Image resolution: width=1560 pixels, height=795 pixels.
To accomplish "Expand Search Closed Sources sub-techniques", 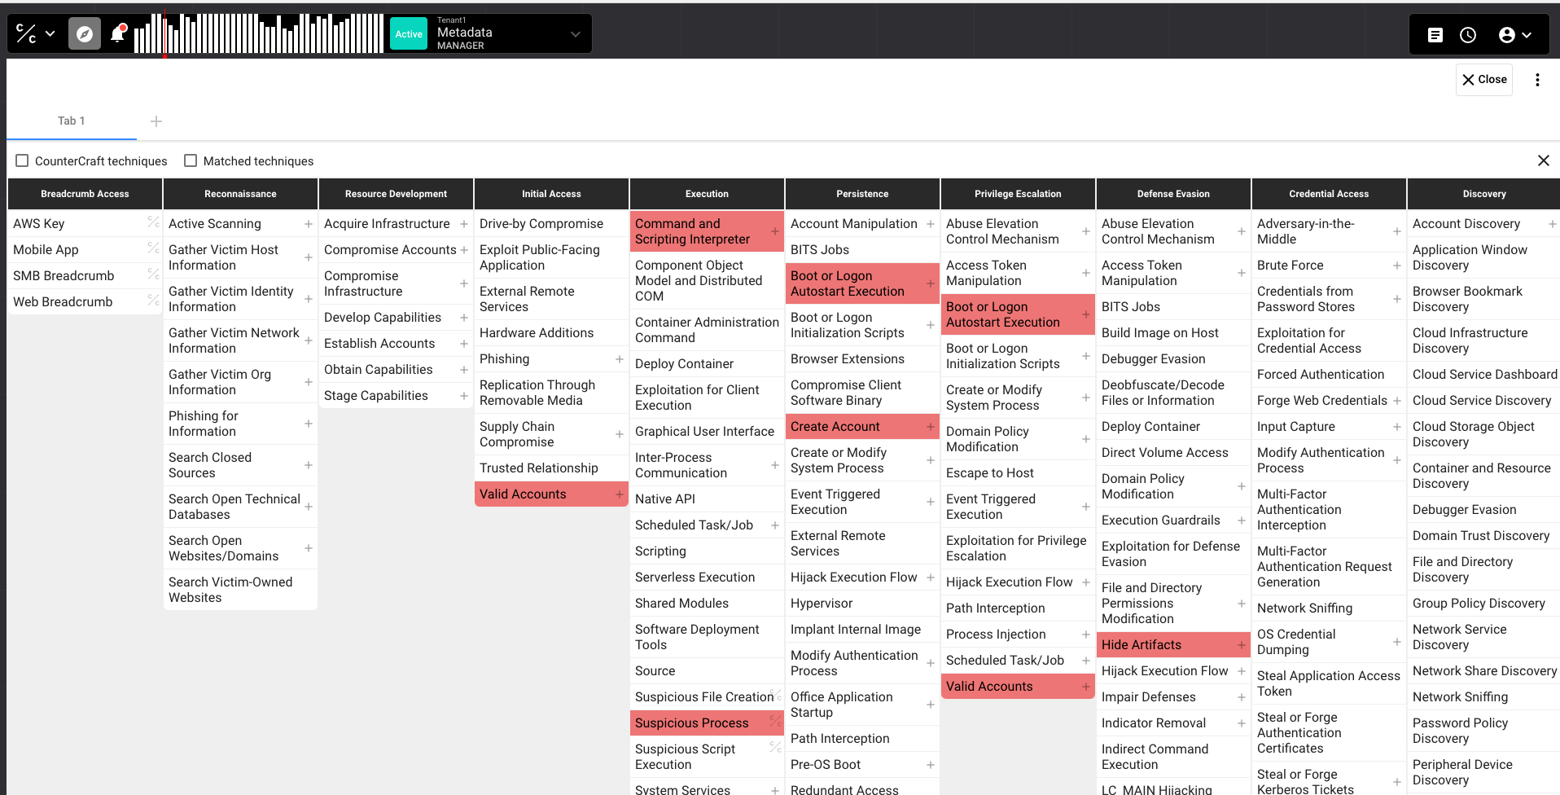I will (x=309, y=465).
